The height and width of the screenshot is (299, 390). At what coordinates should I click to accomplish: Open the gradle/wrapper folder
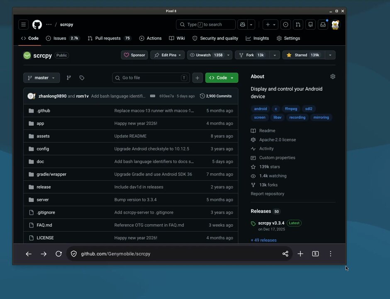[x=51, y=174]
